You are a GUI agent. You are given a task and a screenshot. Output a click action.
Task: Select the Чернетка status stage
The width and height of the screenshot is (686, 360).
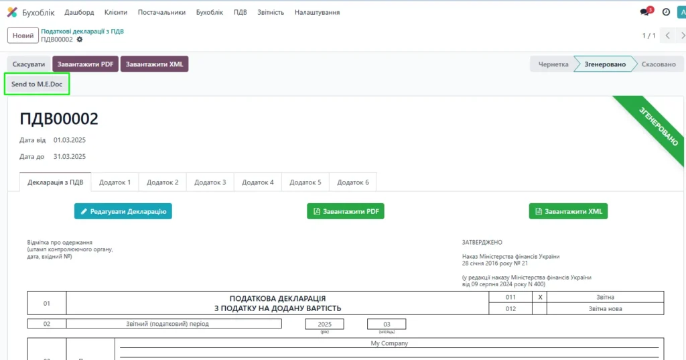(553, 64)
